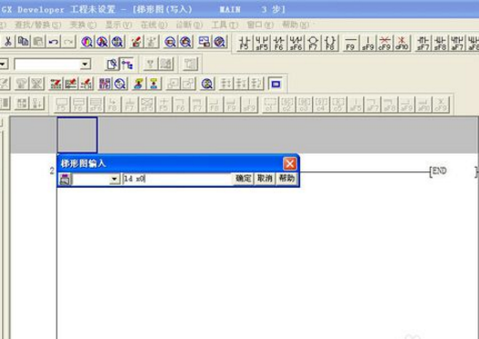
Task: Insert application instruction F8 brackets
Action: click(x=330, y=43)
